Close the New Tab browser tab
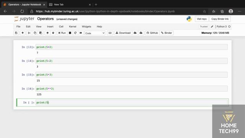The width and height of the screenshot is (245, 138). [90, 5]
